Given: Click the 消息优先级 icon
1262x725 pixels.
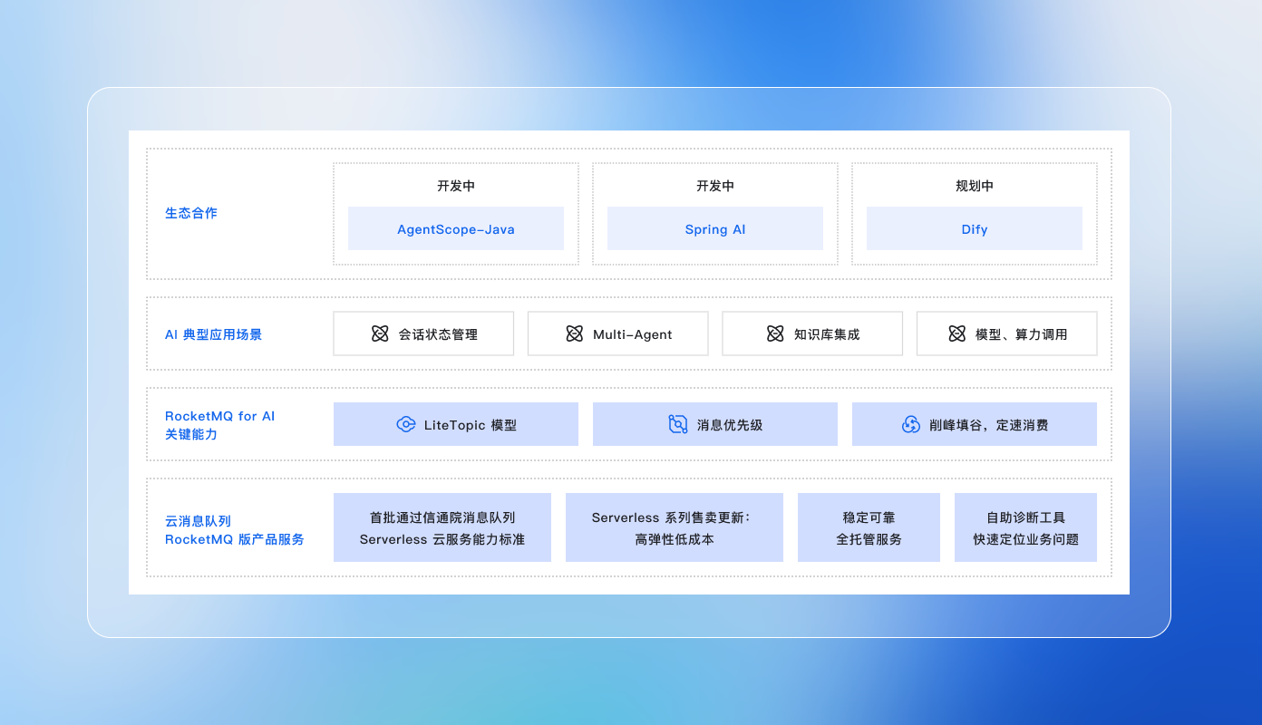Looking at the screenshot, I should (678, 424).
